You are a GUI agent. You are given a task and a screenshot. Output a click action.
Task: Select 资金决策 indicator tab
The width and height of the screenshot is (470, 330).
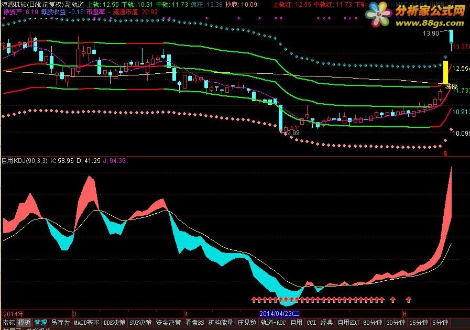[168, 323]
